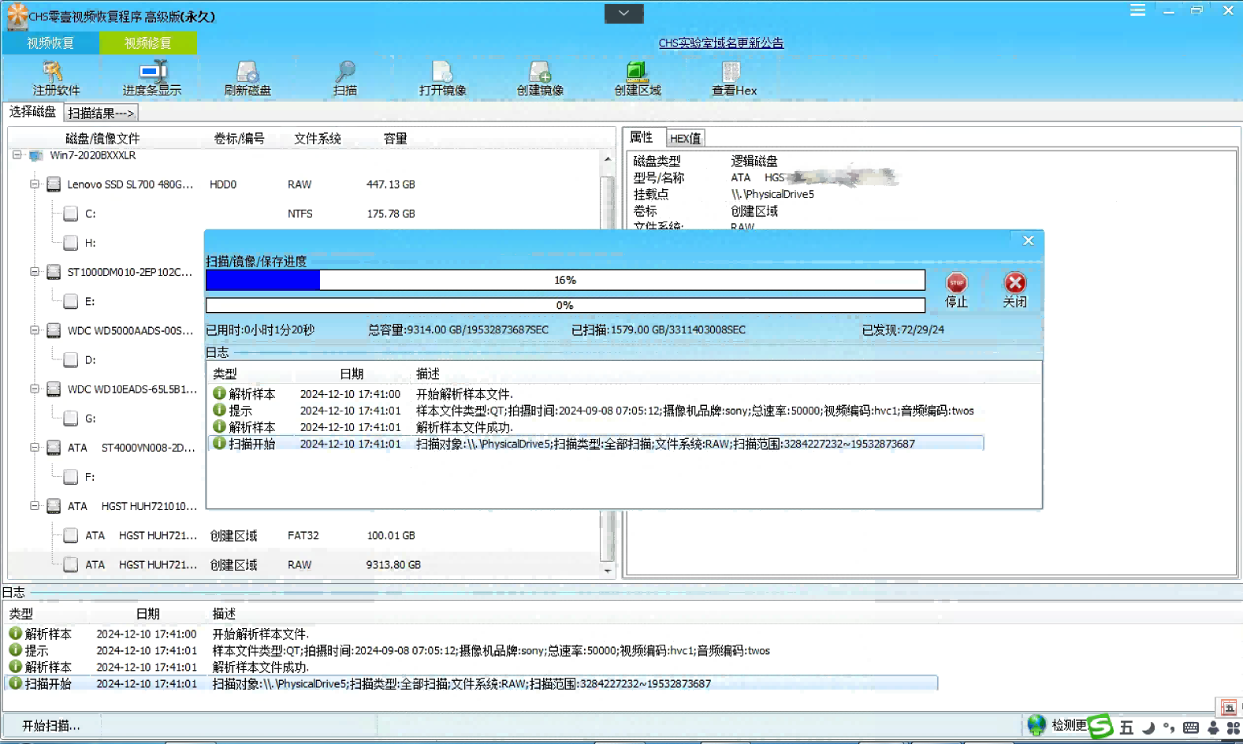Viewport: 1243px width, 744px height.
Task: Click the disk list scrollbar up arrow
Action: click(x=607, y=159)
